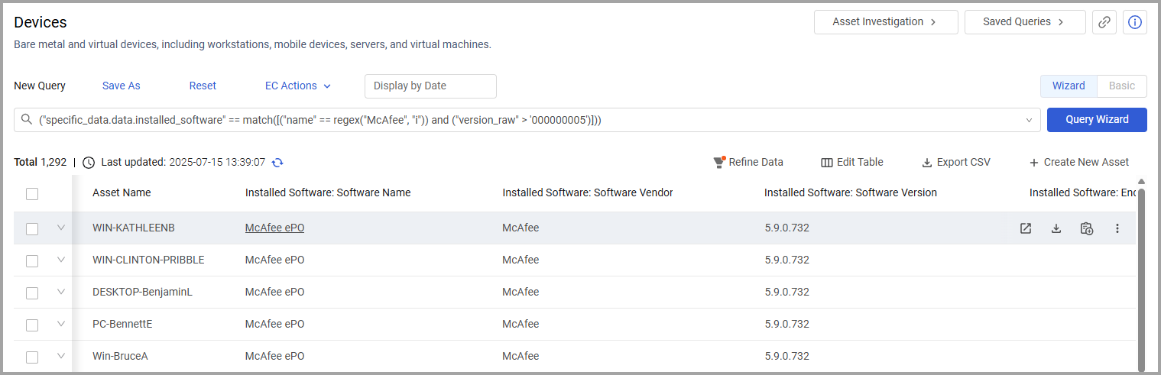Check the WIN-CLINTON-PRIBBLE row checkbox
Image resolution: width=1161 pixels, height=375 pixels.
pos(32,261)
